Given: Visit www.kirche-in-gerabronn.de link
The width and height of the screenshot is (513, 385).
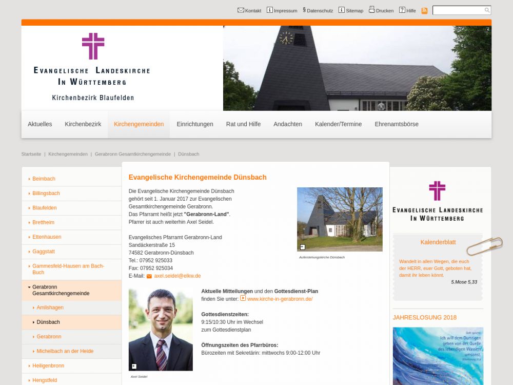Looking at the screenshot, I should [x=280, y=299].
